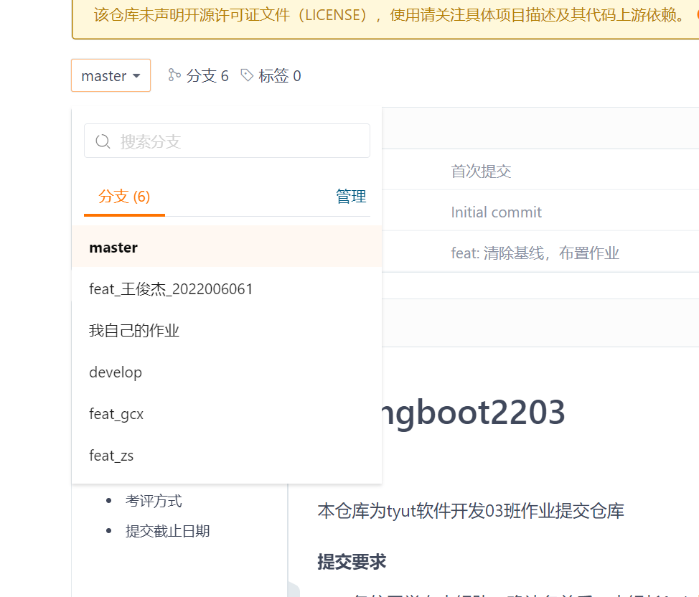Switch to branch feat_王俊杰_2022006061
This screenshot has height=597, width=699.
coord(227,289)
